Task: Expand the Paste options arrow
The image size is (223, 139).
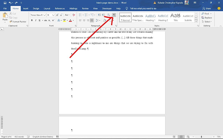Action: tap(5, 22)
